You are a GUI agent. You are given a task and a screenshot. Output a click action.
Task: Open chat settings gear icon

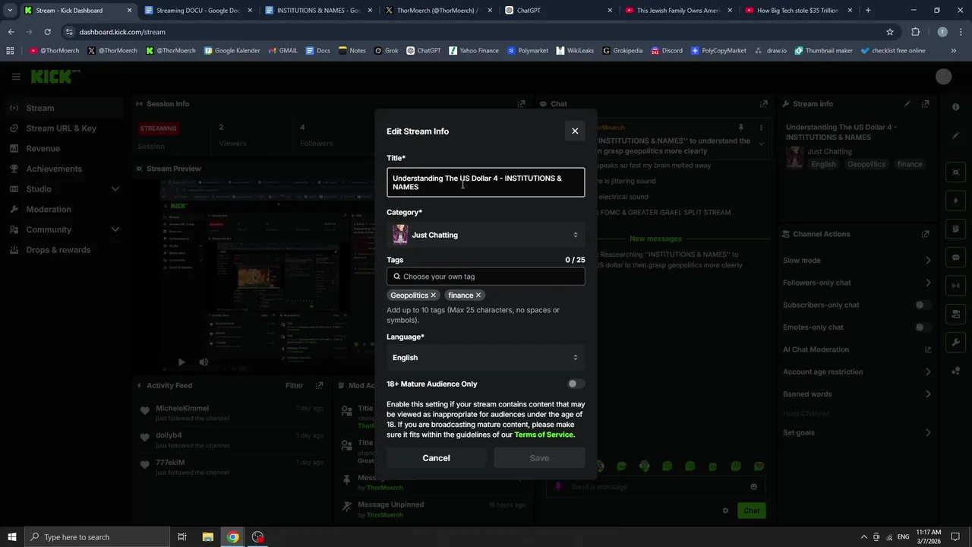click(725, 511)
